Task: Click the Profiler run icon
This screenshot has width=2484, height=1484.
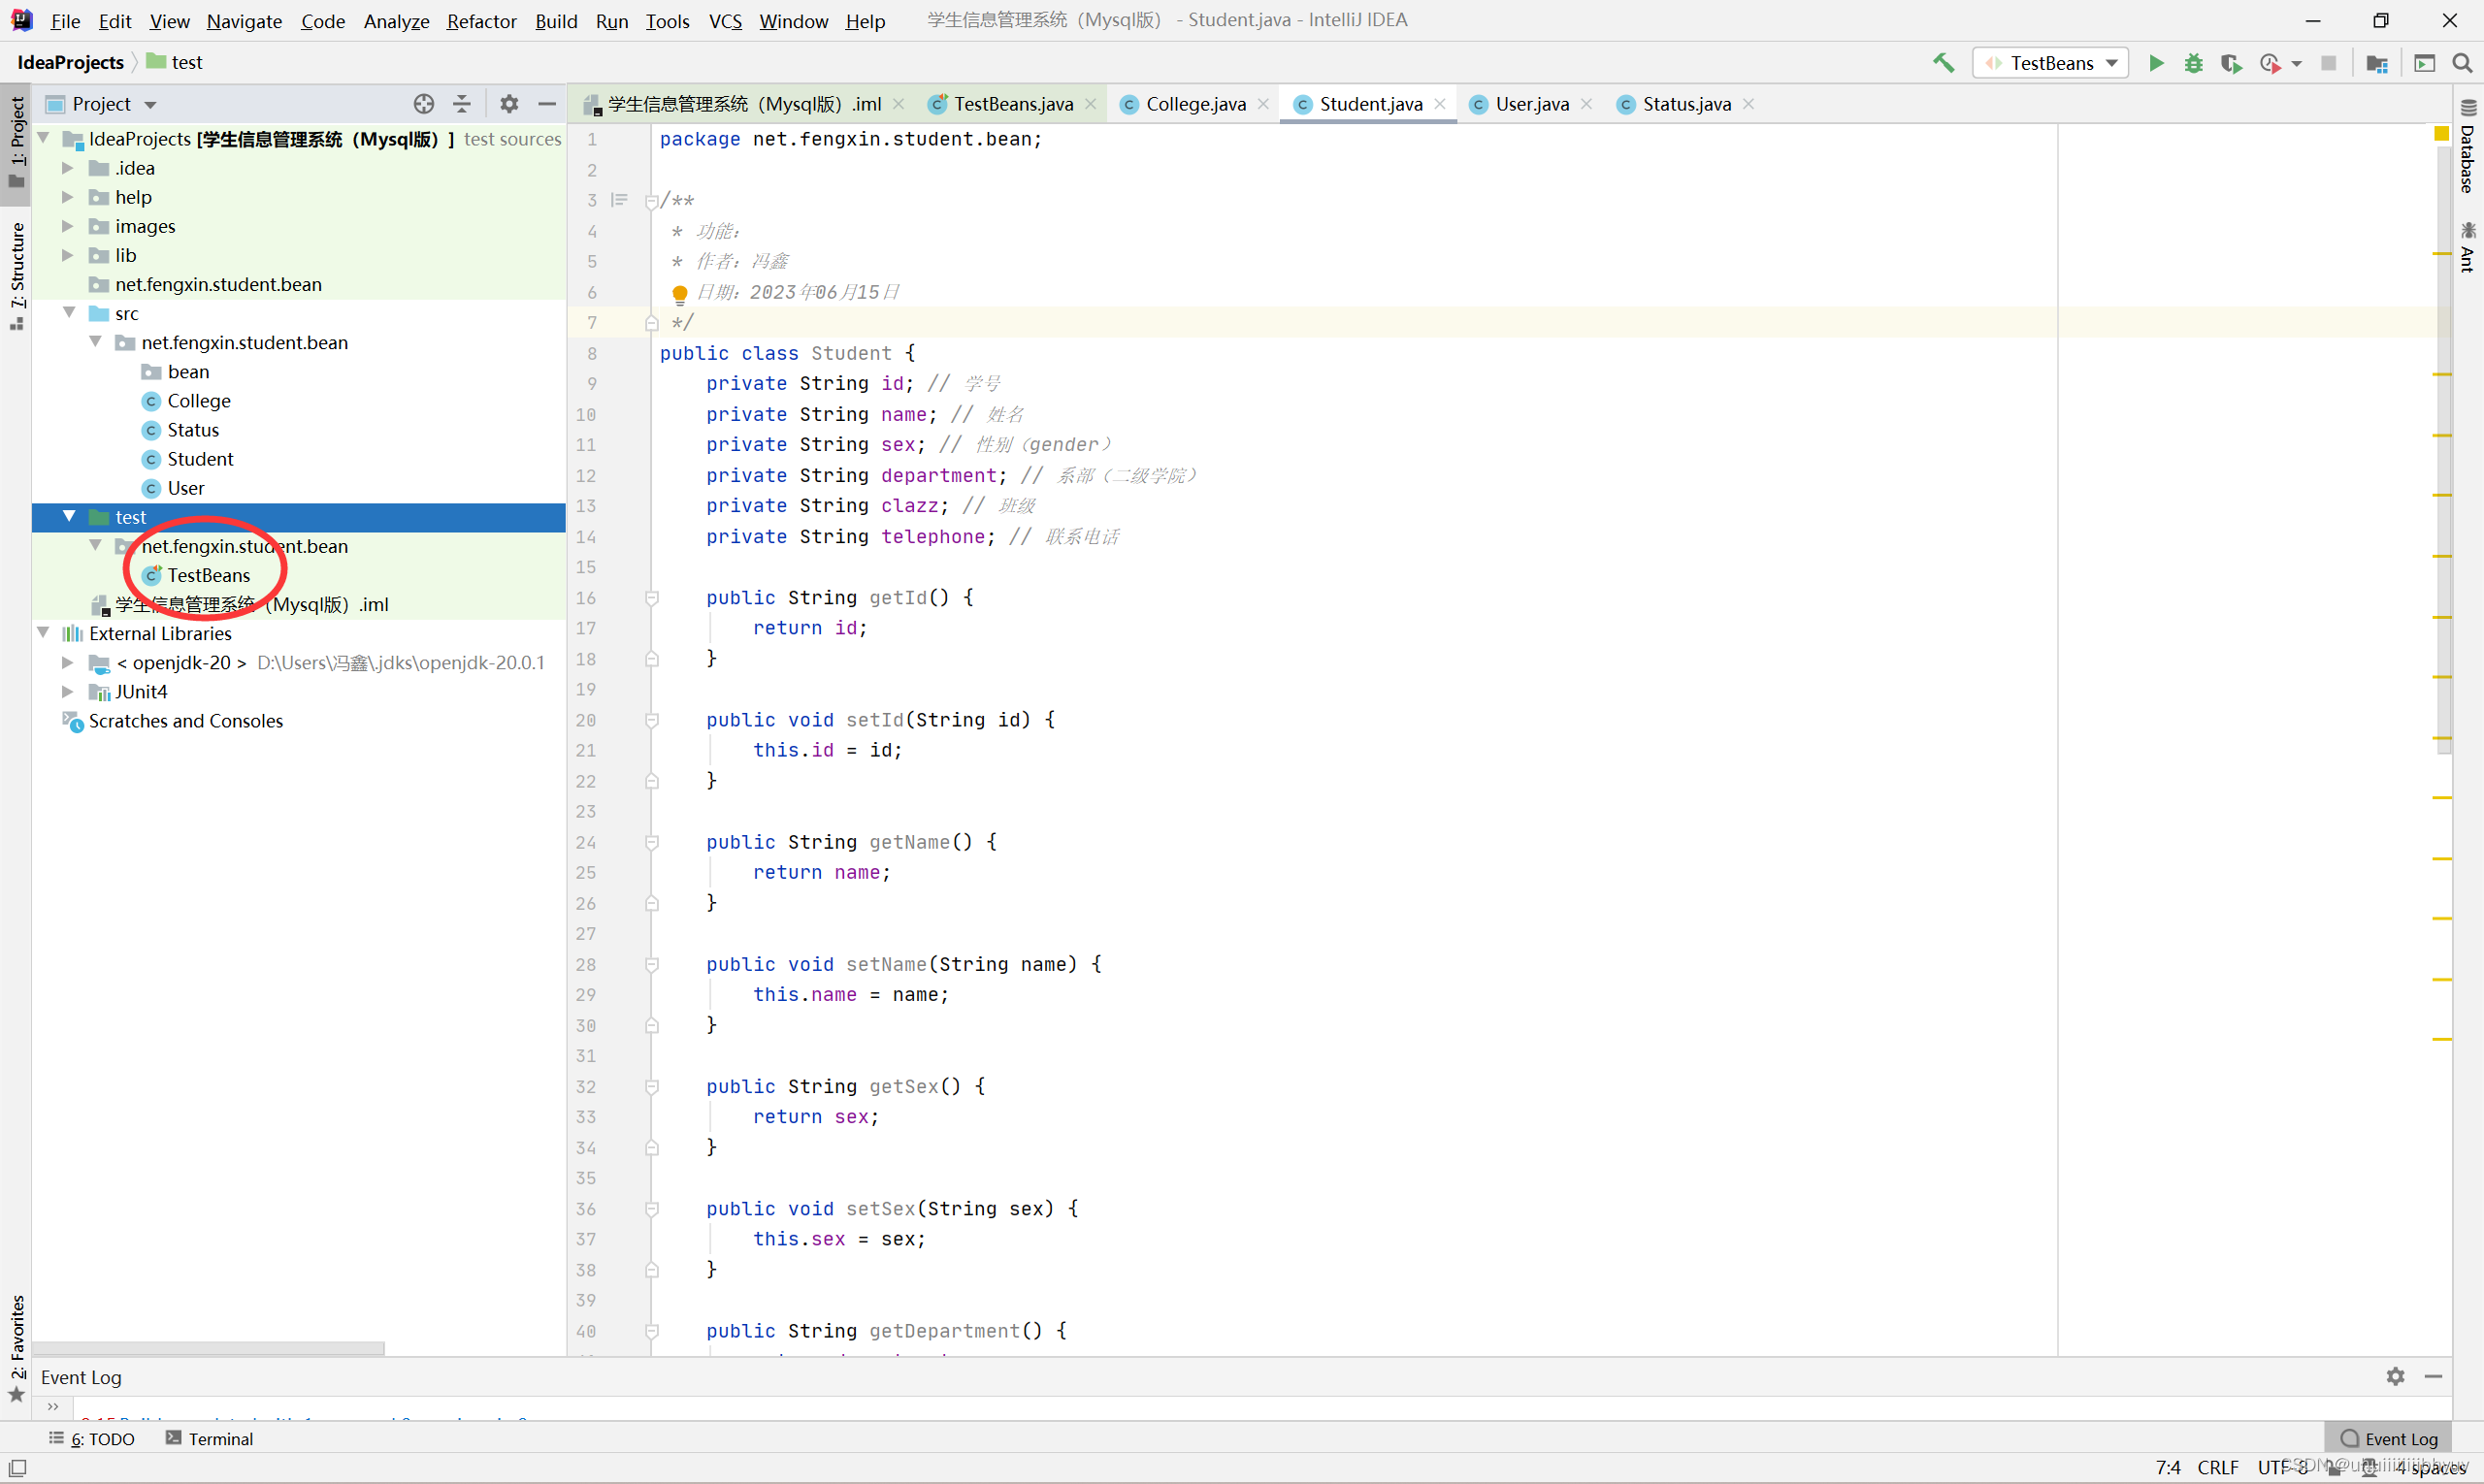Action: pyautogui.click(x=2270, y=63)
